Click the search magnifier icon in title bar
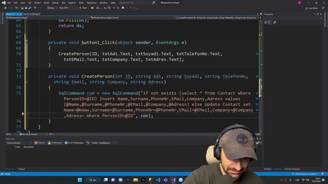The height and width of the screenshot is (184, 328). 154,3
